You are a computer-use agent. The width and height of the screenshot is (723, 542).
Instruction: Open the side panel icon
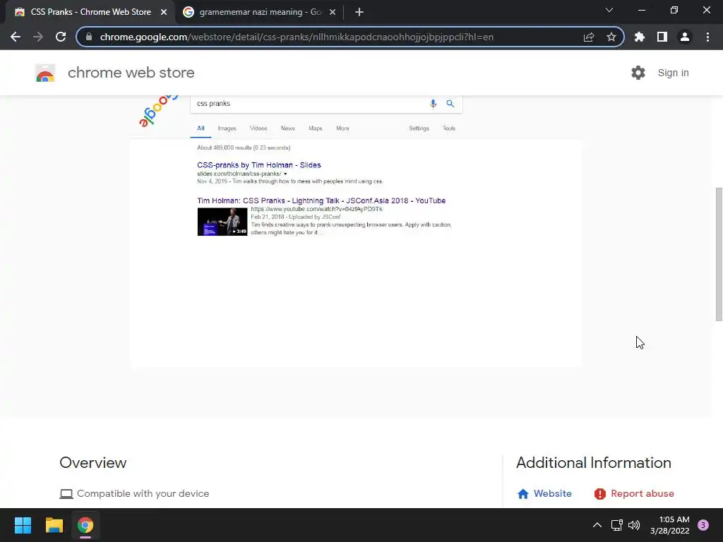pos(662,37)
